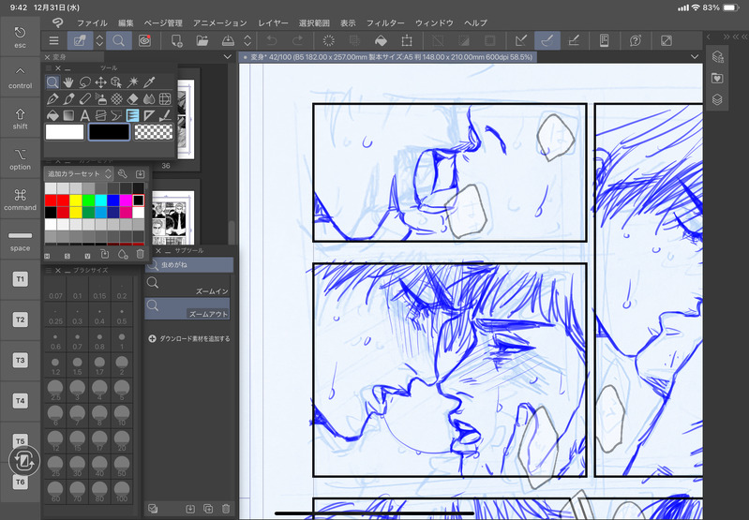Viewport: 749px width, 520px height.
Task: Toggle the command modifier key
Action: pos(20,200)
